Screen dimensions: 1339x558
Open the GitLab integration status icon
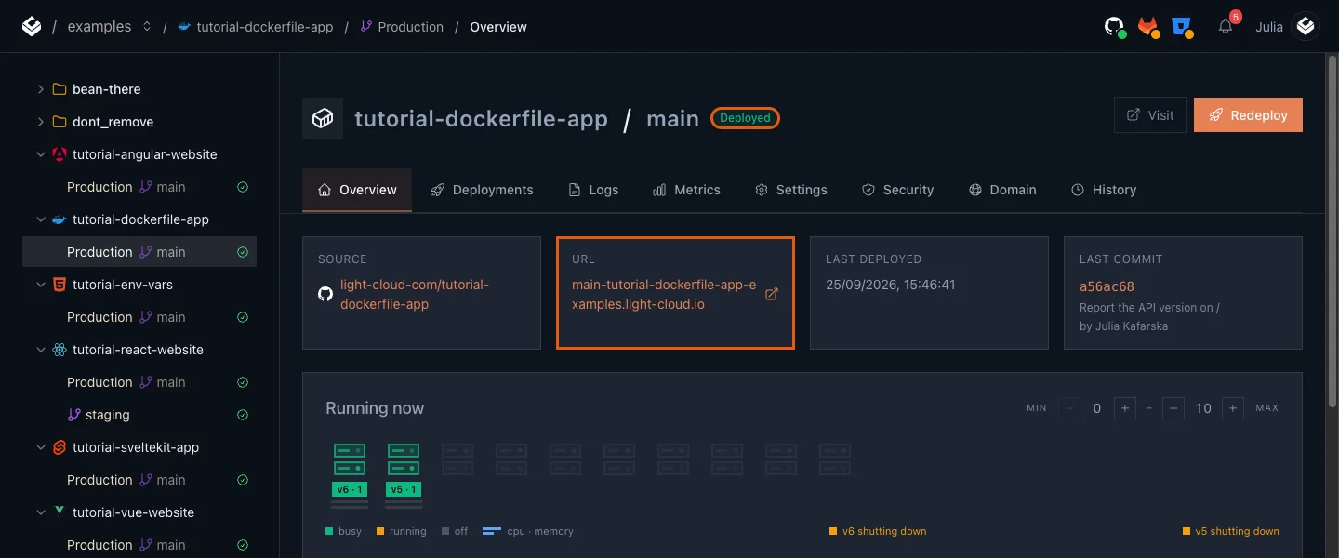point(1149,27)
